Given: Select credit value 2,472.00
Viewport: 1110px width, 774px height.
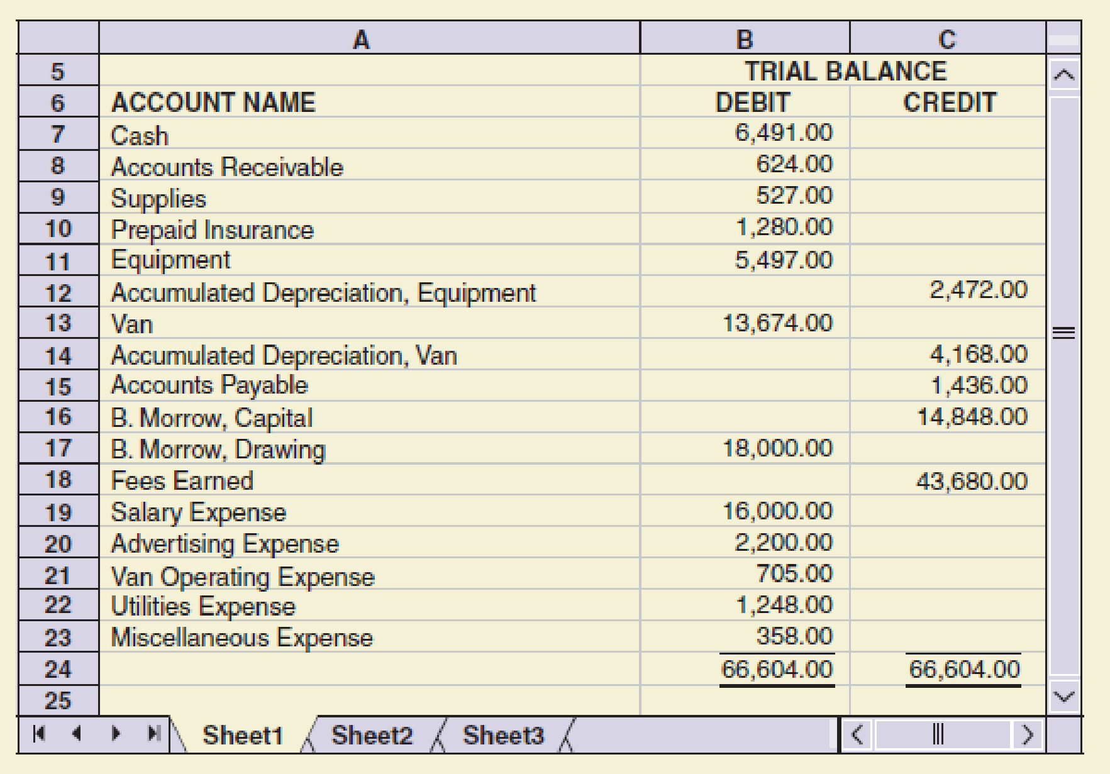Looking at the screenshot, I should [948, 291].
